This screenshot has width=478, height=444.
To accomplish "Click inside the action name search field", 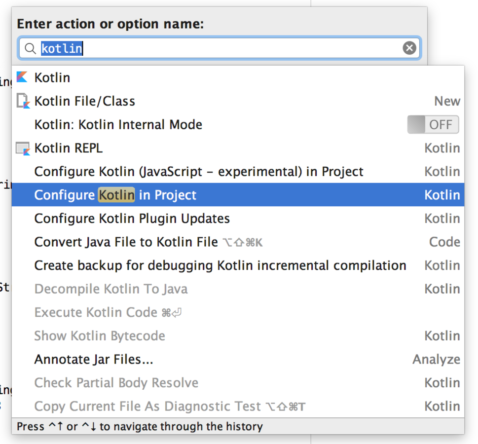I will click(x=220, y=48).
